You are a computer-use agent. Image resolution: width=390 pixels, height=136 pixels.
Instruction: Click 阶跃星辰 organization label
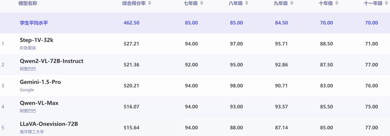(28, 48)
